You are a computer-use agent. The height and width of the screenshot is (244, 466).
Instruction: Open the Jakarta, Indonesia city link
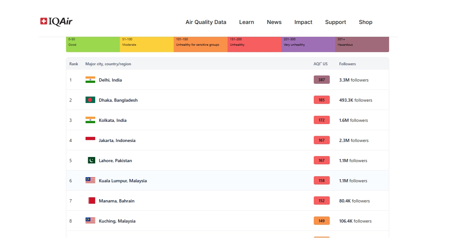click(x=117, y=140)
